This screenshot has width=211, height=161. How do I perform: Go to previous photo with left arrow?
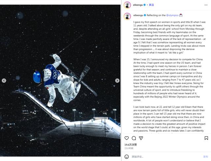click(x=4, y=81)
